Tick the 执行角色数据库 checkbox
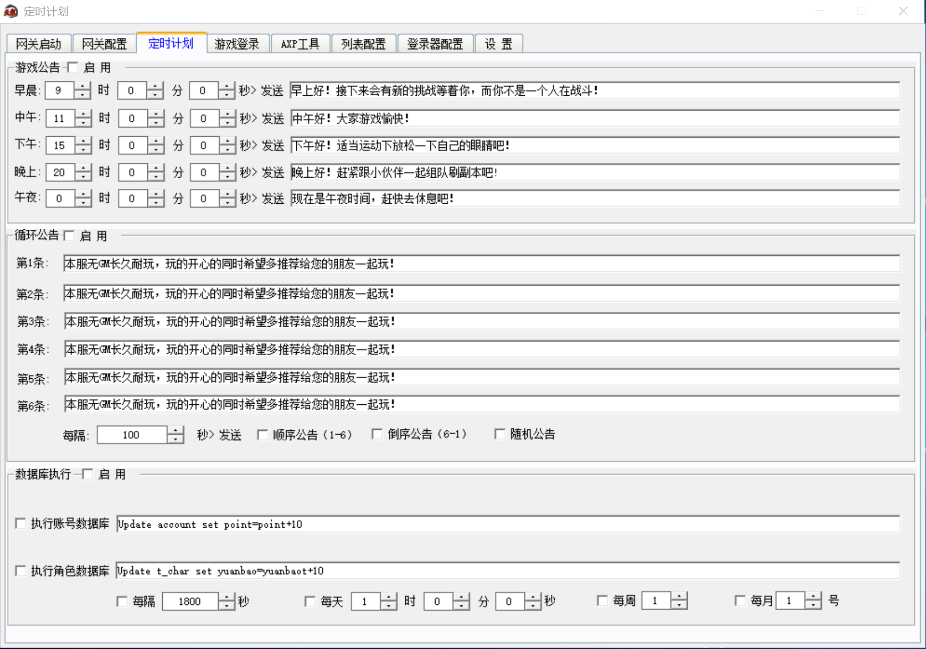 (x=21, y=571)
